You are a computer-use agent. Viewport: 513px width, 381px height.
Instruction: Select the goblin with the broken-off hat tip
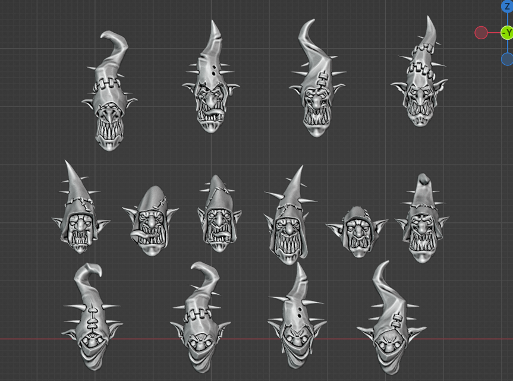(x=422, y=226)
